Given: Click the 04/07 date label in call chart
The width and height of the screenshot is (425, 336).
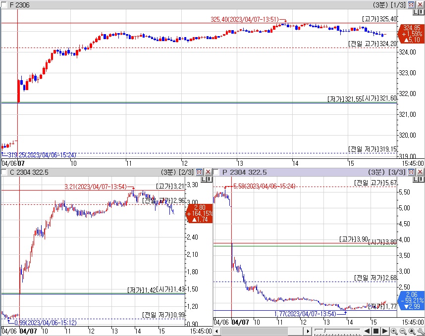Looking at the screenshot, I should pyautogui.click(x=28, y=331).
